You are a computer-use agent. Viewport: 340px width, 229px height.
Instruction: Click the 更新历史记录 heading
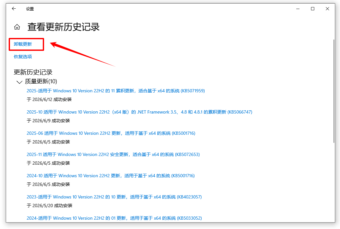pos(33,72)
